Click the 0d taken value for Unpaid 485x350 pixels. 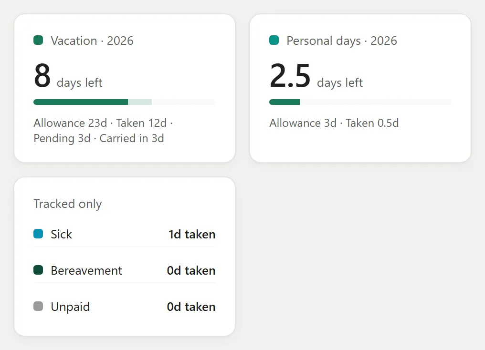(191, 307)
